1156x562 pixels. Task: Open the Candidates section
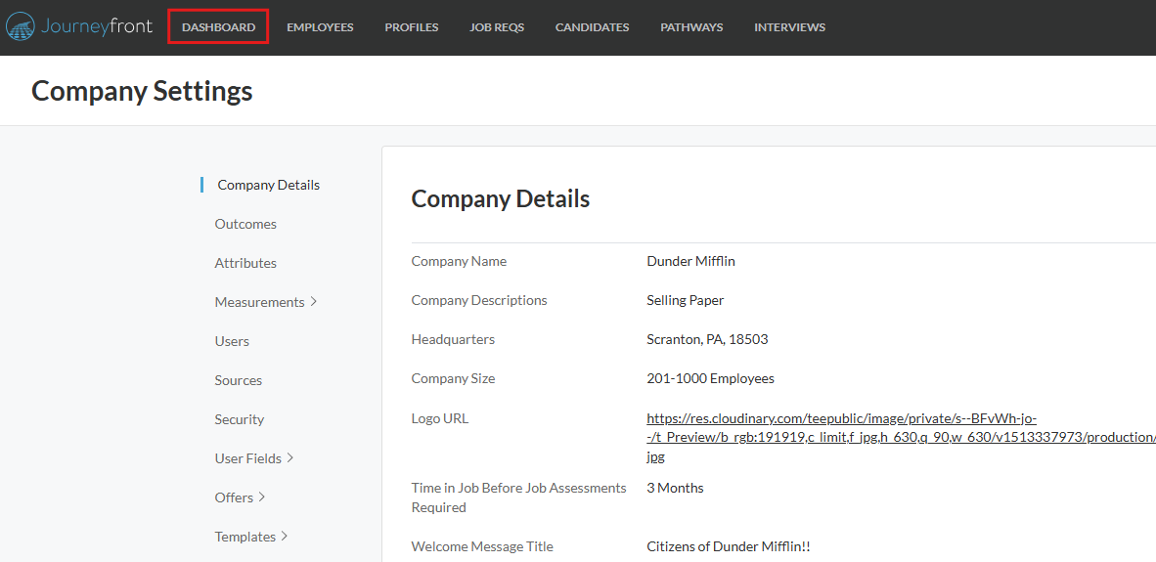point(592,27)
